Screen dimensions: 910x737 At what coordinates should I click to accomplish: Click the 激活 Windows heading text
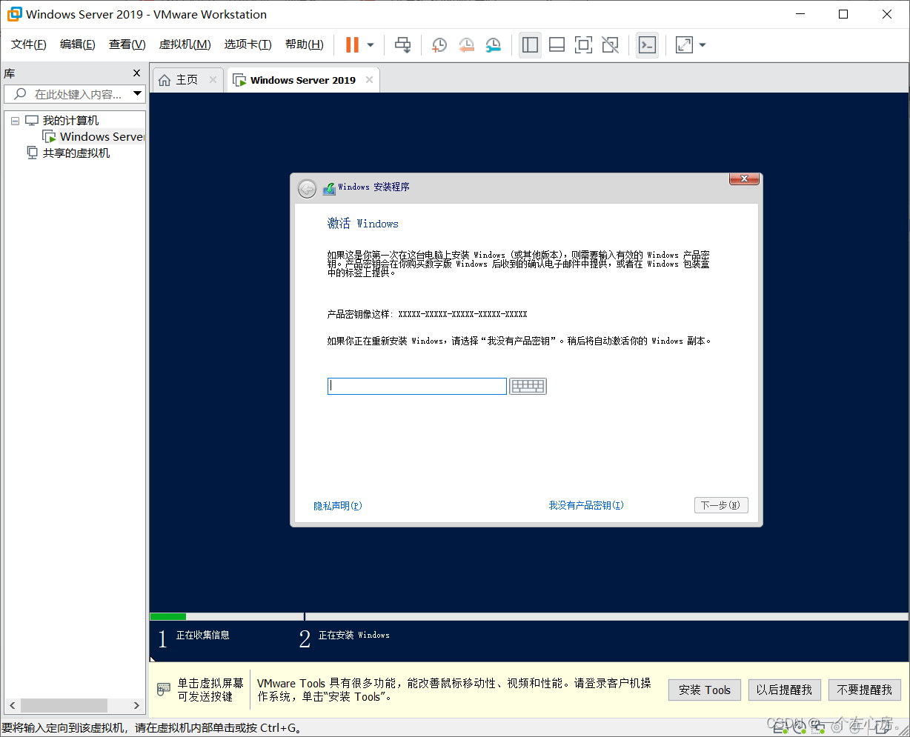pos(363,224)
